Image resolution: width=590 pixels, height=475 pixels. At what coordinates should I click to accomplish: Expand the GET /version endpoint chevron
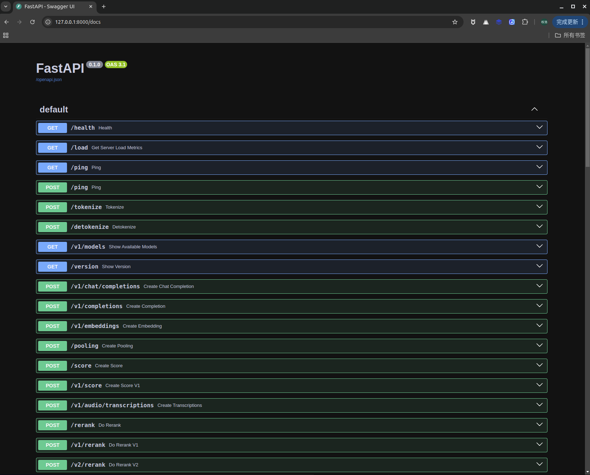tap(540, 266)
